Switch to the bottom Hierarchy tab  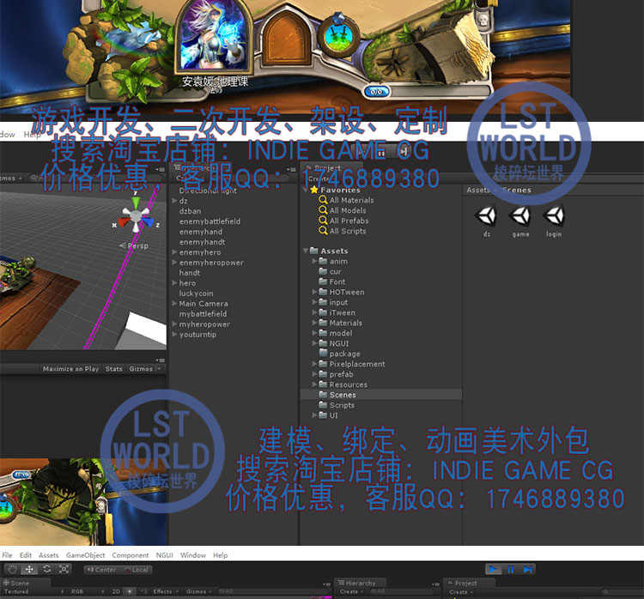tap(360, 583)
